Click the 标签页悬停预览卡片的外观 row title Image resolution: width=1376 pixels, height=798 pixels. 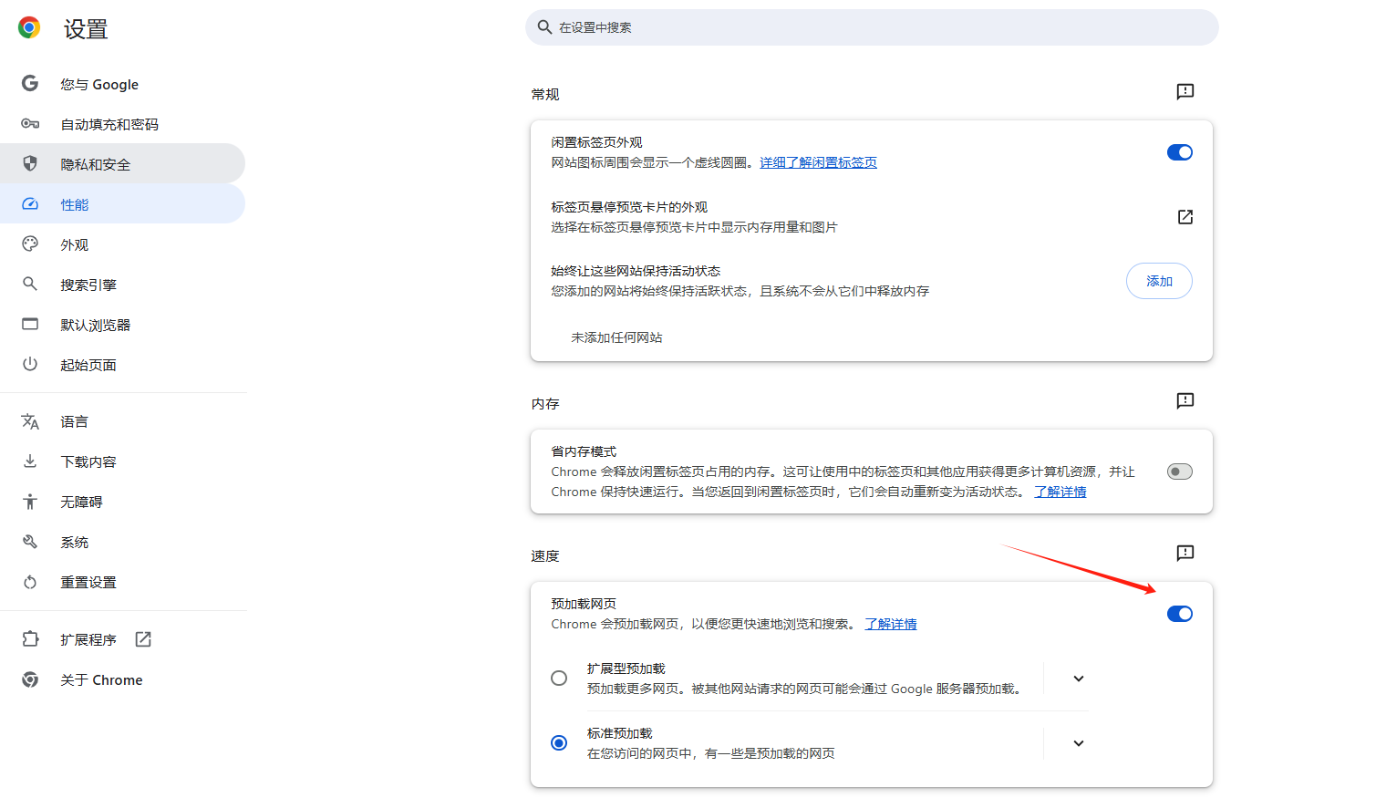point(629,207)
